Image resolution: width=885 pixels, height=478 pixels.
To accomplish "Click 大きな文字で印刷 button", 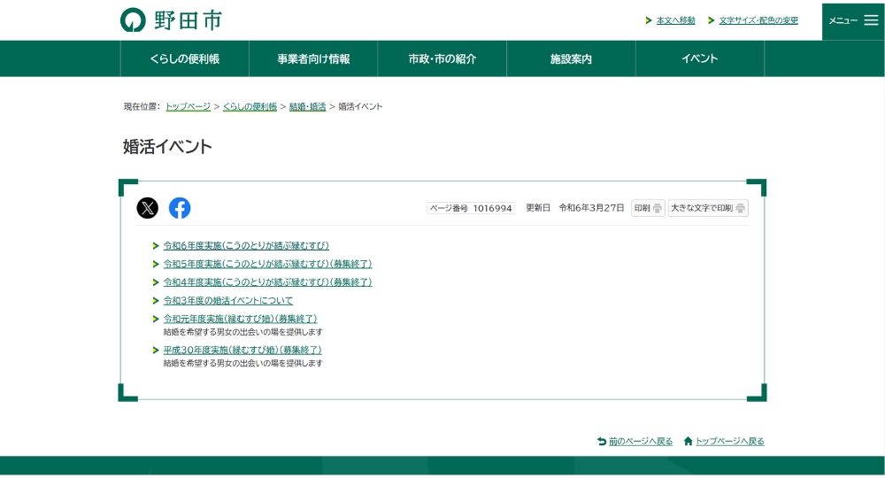I will (x=708, y=208).
